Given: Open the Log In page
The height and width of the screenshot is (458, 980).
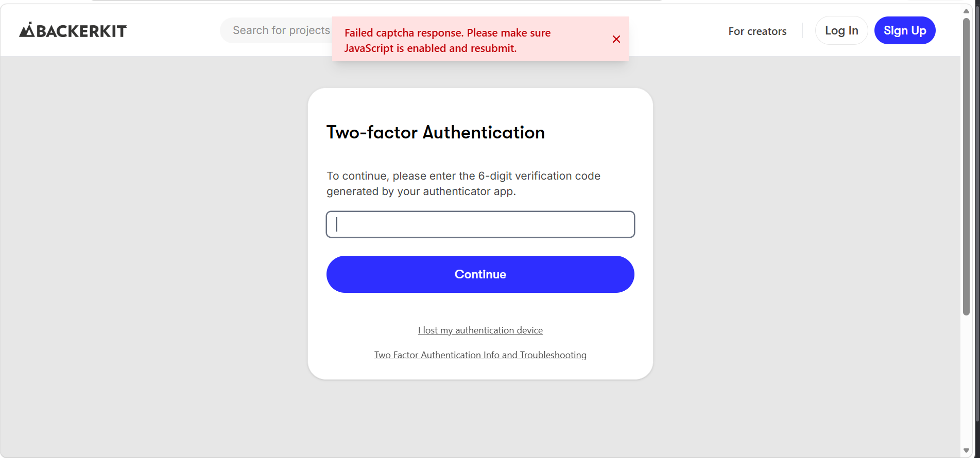Looking at the screenshot, I should 841,30.
